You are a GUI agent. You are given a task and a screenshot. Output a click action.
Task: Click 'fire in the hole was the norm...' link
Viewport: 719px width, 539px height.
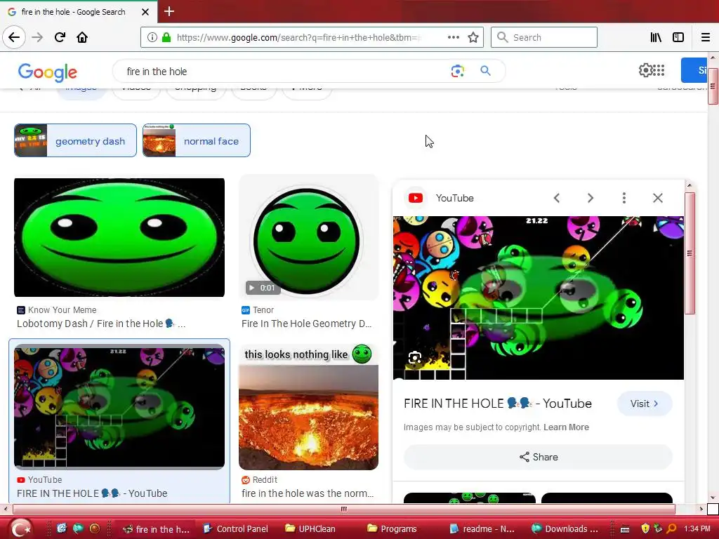coord(308,493)
